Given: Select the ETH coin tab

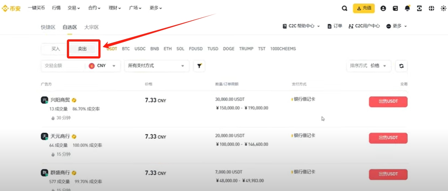Looking at the screenshot, I should 168,49.
